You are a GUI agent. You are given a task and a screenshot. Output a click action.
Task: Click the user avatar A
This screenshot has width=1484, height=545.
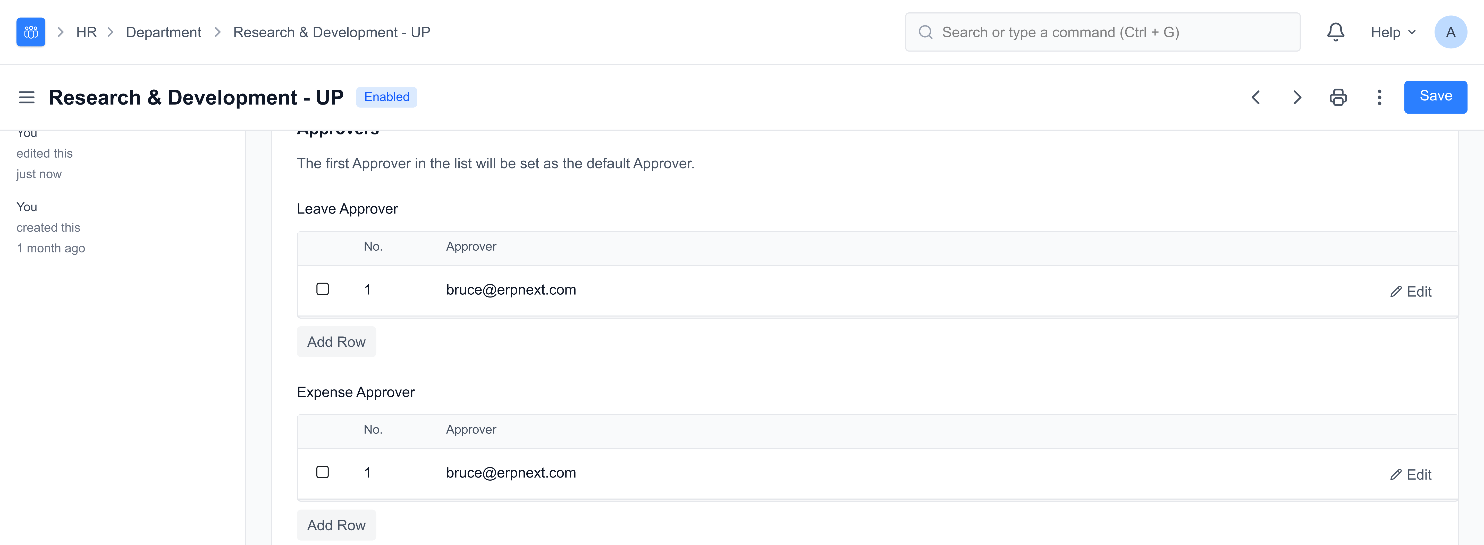point(1450,32)
